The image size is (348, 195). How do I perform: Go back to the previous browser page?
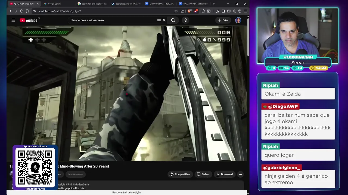point(11,11)
